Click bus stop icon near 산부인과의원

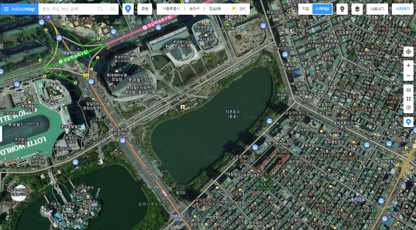[285, 54]
